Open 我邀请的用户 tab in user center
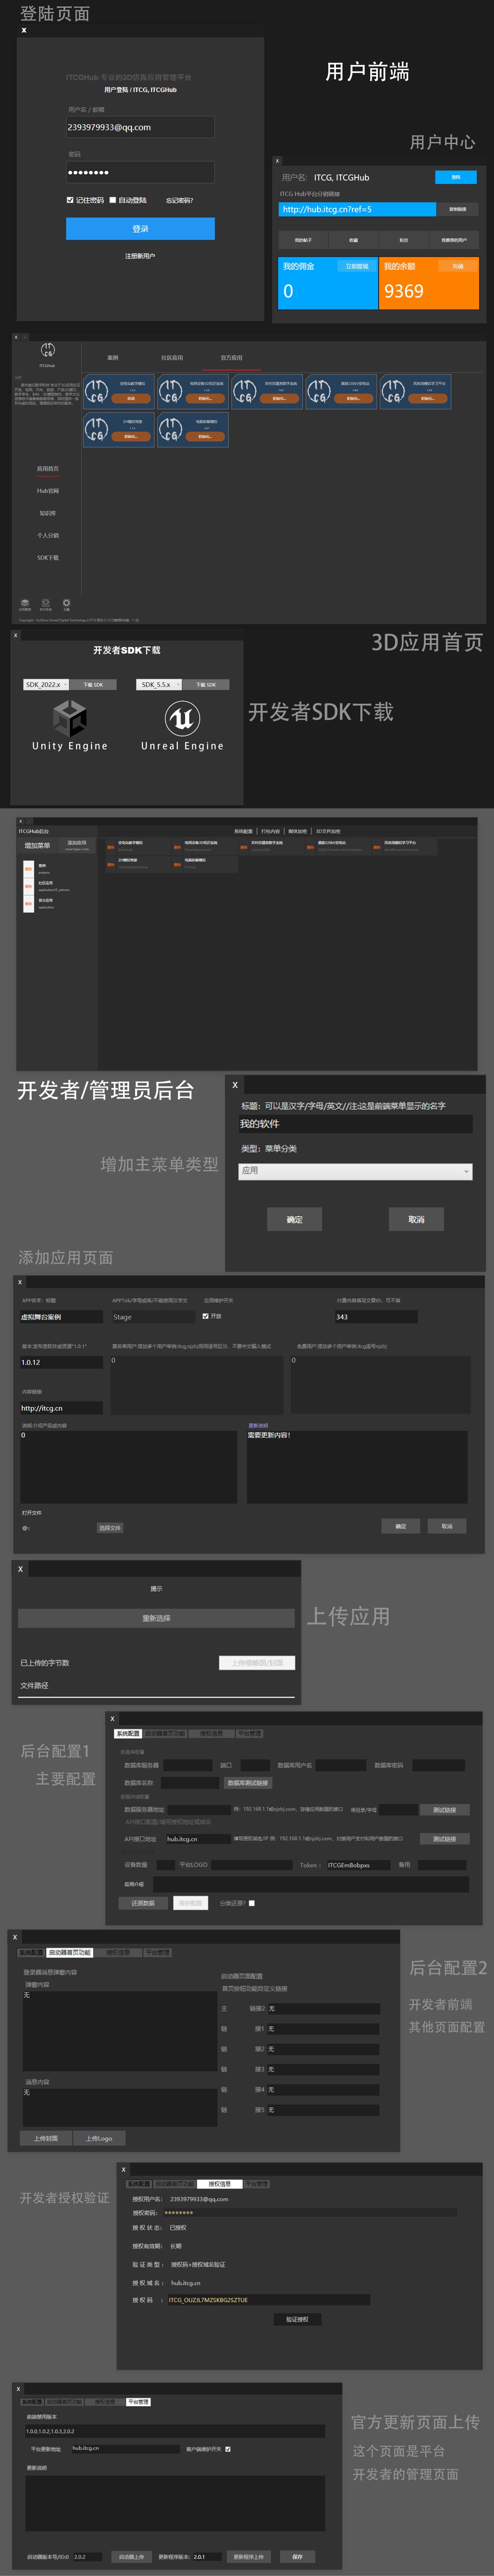 click(454, 240)
